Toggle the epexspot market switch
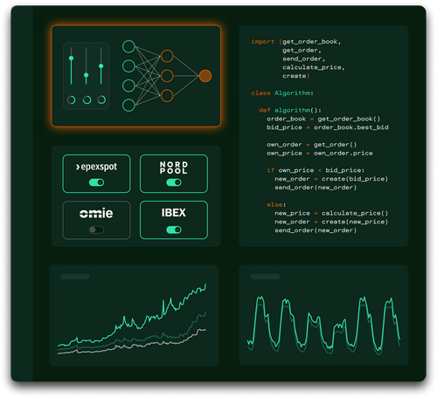Screen dimensions: 437x398 tap(96, 182)
